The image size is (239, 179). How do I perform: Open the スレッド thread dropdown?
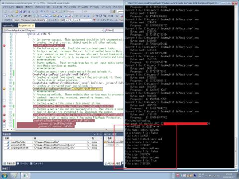click(75, 20)
